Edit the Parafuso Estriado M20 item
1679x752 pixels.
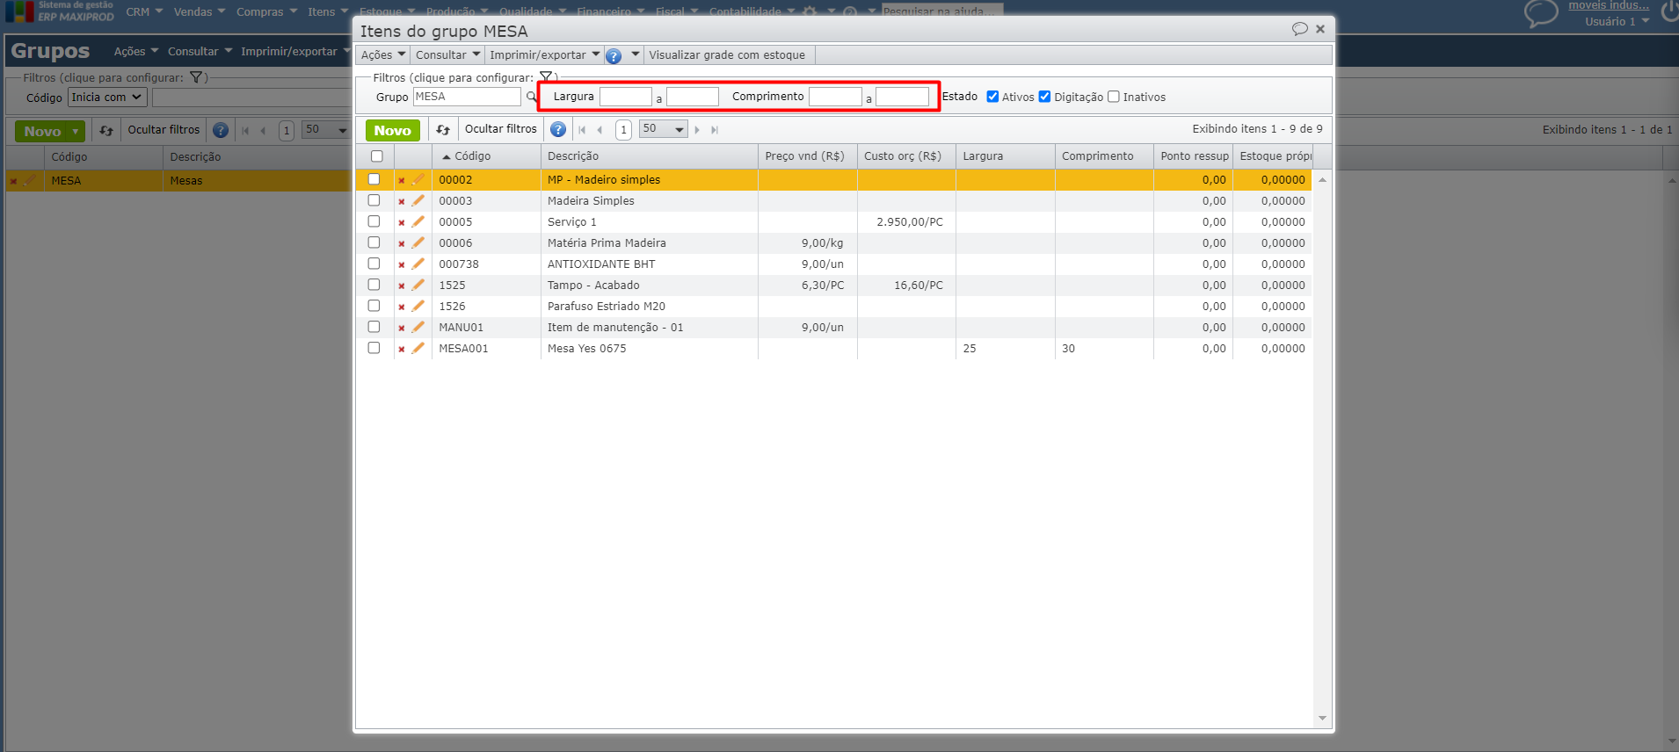[x=418, y=306]
